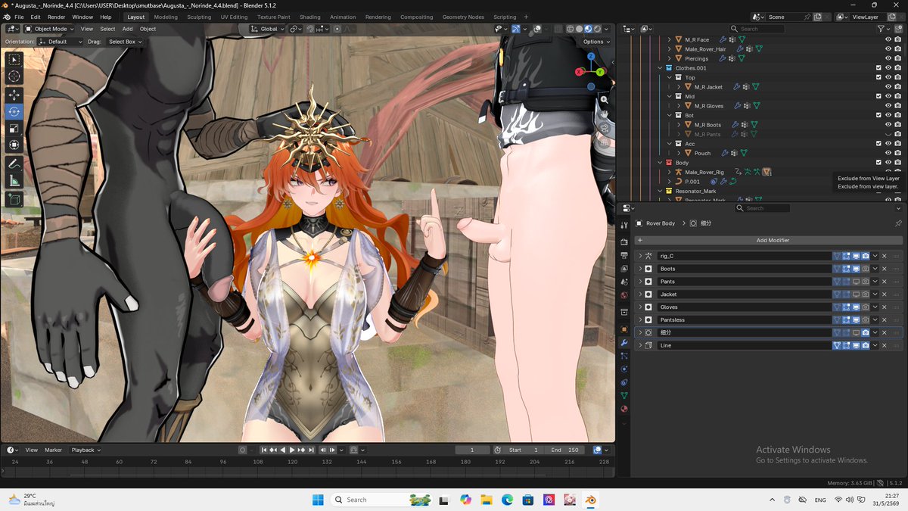Hide M_R Face in viewport
Viewport: 908px width, 511px height.
(x=888, y=39)
